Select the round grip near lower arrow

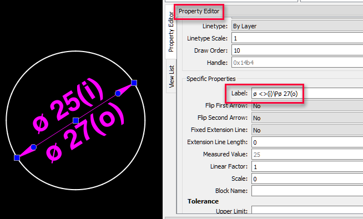(33, 147)
